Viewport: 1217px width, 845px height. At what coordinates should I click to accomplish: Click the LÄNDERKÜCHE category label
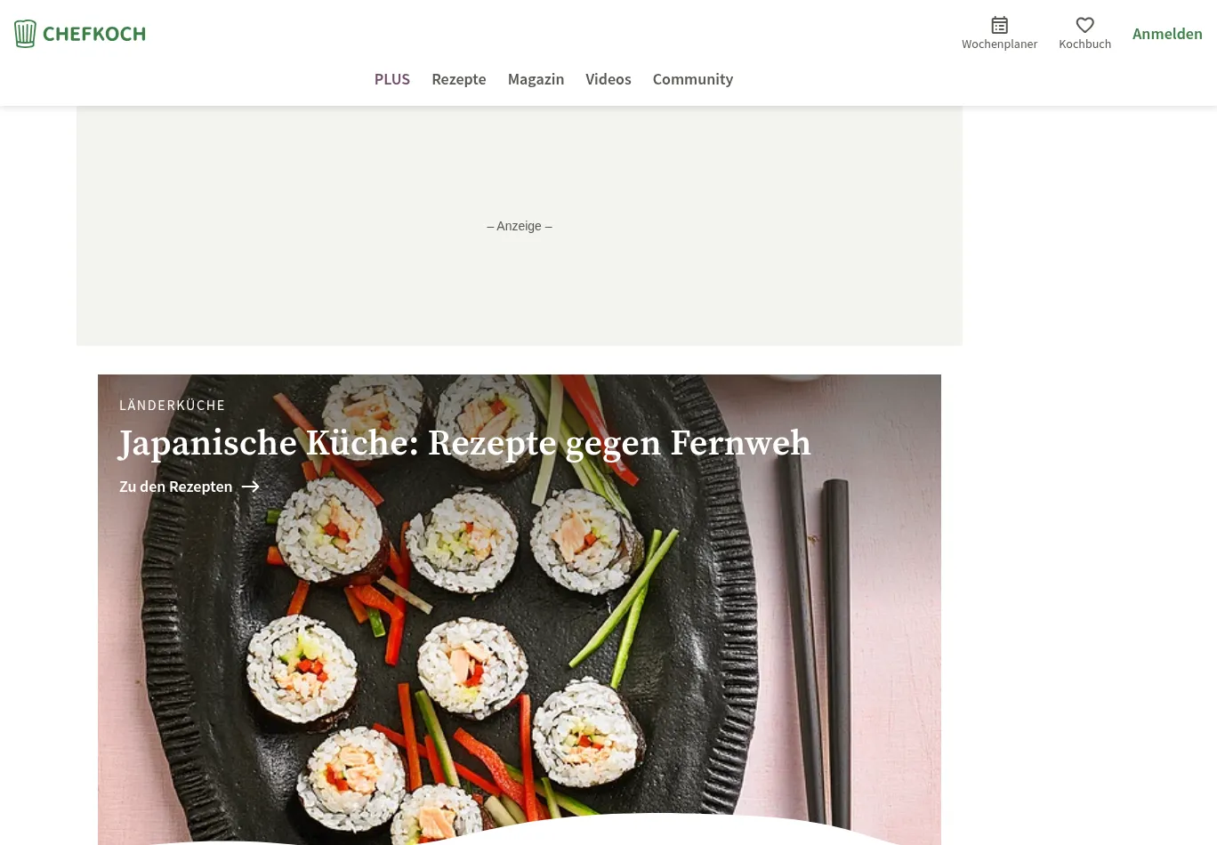tap(173, 405)
